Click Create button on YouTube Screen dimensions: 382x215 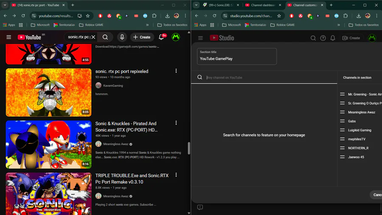(x=142, y=37)
